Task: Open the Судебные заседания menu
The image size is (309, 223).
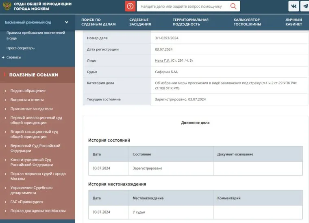Action: [x=140, y=22]
